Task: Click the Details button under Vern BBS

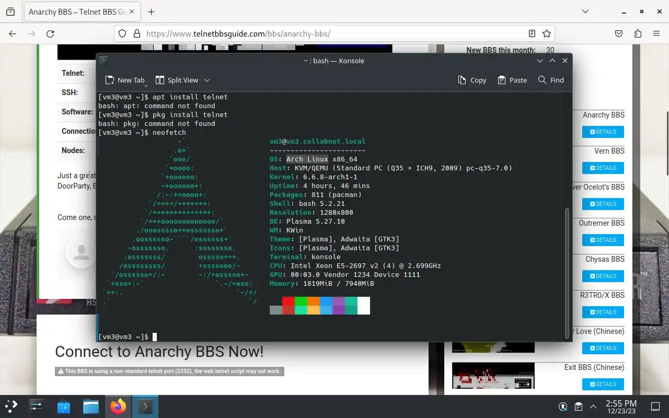Action: coord(603,168)
